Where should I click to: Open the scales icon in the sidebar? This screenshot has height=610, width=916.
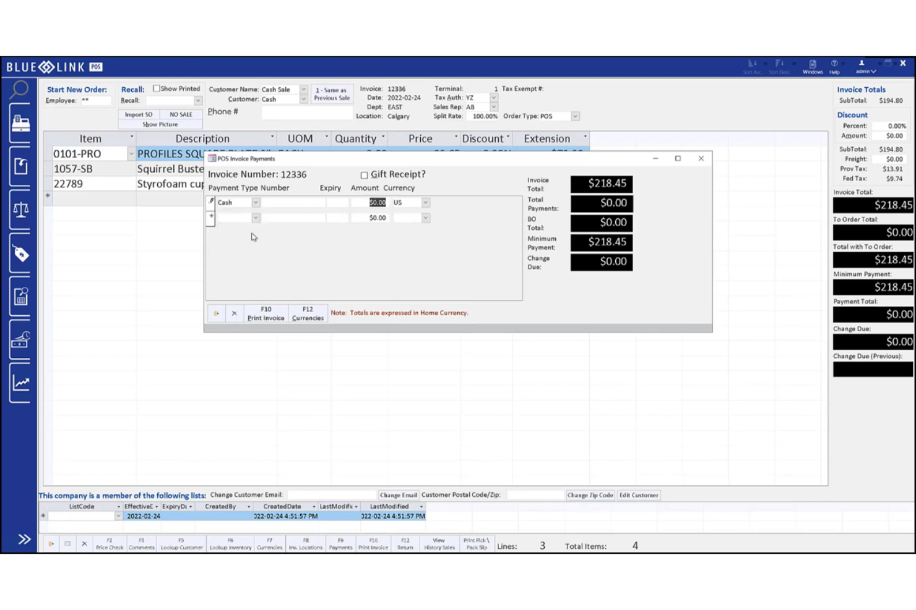point(20,210)
